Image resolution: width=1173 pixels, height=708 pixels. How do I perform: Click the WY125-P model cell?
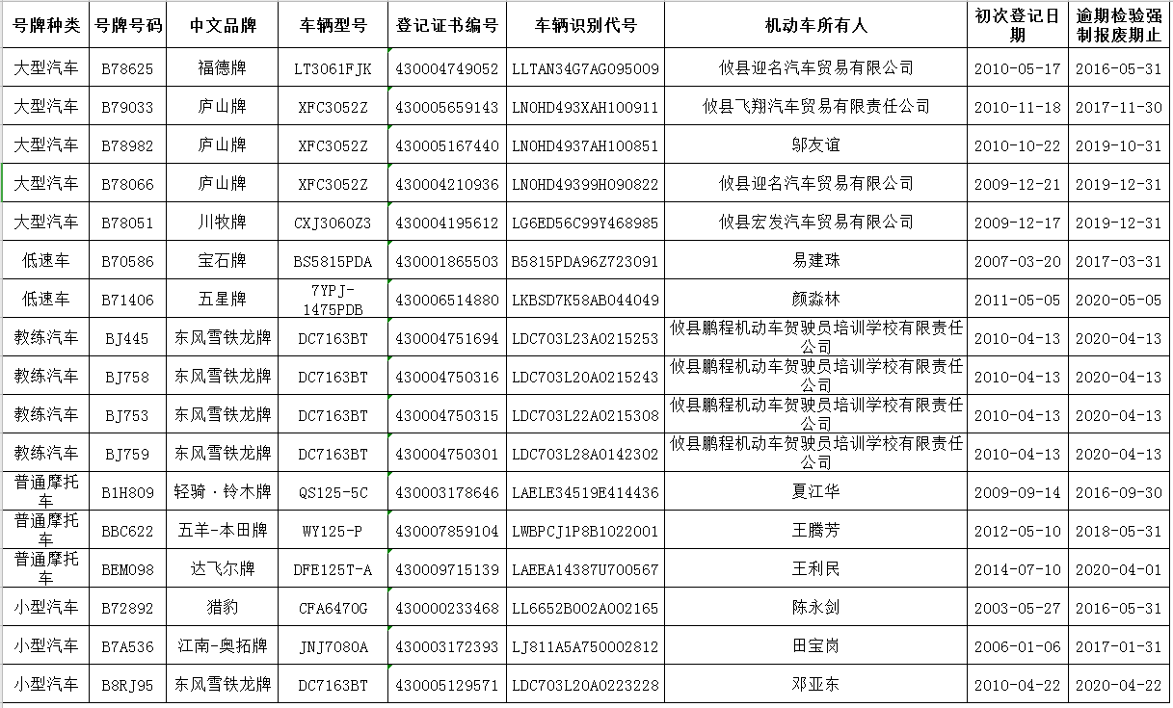333,531
